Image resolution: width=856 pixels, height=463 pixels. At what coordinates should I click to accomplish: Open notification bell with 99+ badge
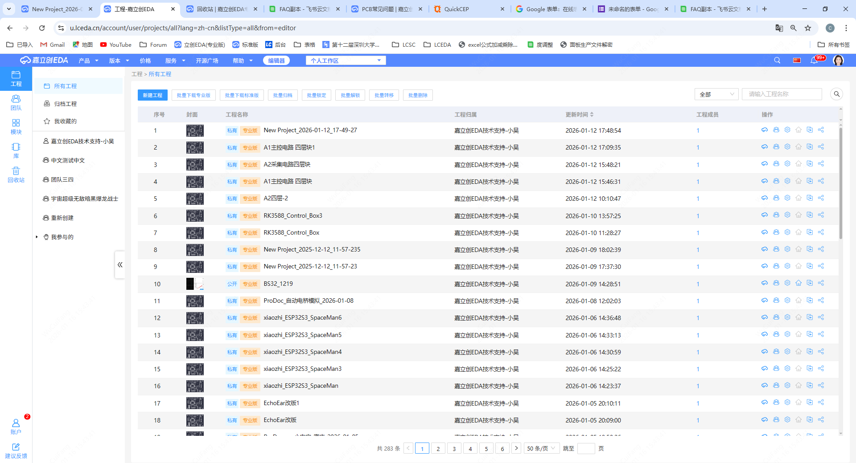[814, 61]
